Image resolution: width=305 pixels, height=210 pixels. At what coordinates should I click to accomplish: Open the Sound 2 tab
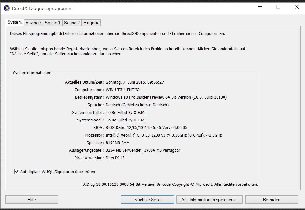72,23
